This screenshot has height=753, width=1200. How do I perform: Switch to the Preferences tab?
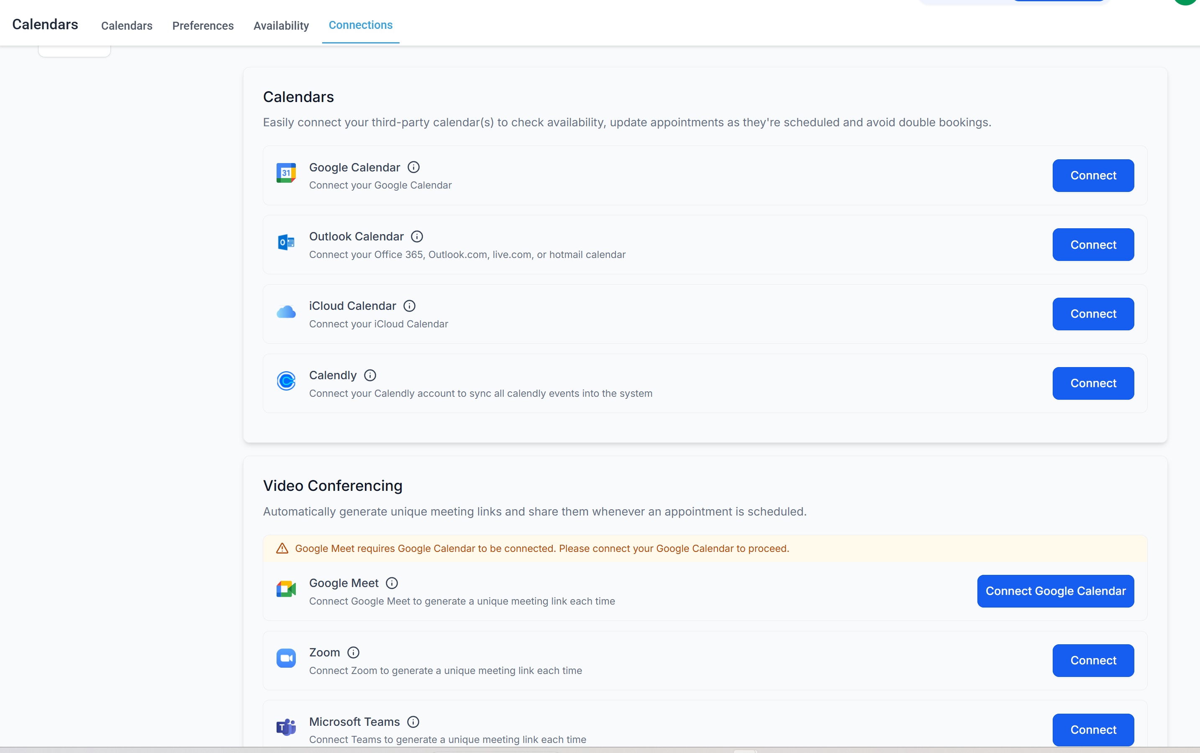point(203,26)
